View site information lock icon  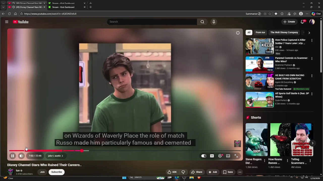pyautogui.click(x=21, y=14)
